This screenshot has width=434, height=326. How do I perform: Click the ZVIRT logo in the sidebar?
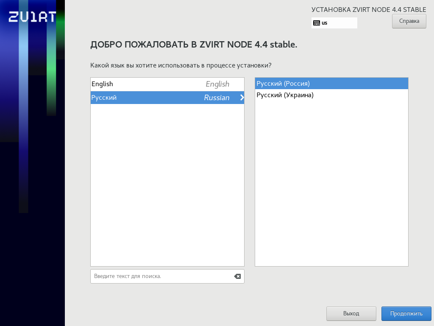click(32, 17)
